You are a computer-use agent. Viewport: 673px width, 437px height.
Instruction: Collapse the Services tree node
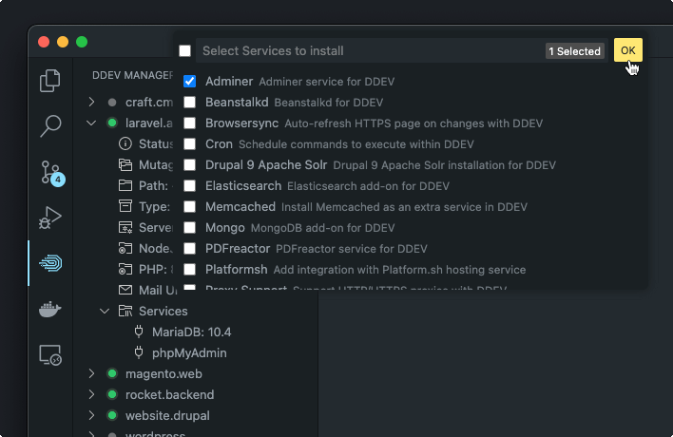point(105,311)
